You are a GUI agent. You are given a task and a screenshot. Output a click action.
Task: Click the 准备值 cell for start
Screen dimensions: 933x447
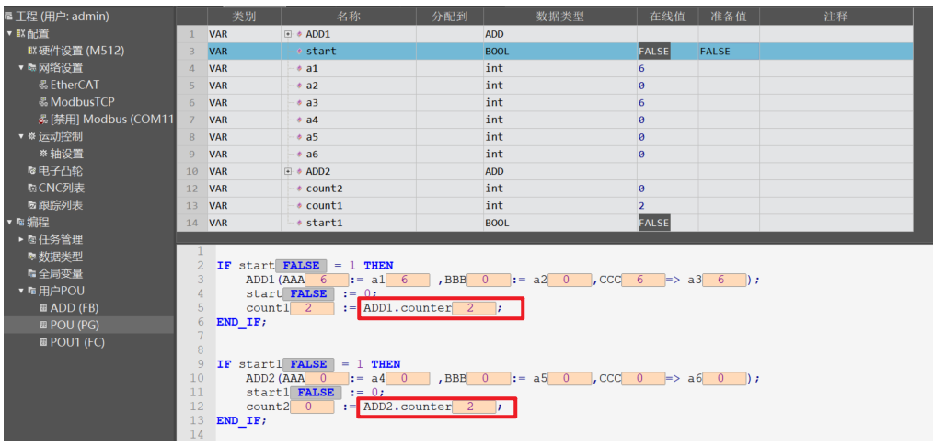pos(727,52)
